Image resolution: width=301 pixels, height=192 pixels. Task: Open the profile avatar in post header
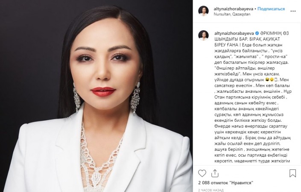(x=204, y=11)
